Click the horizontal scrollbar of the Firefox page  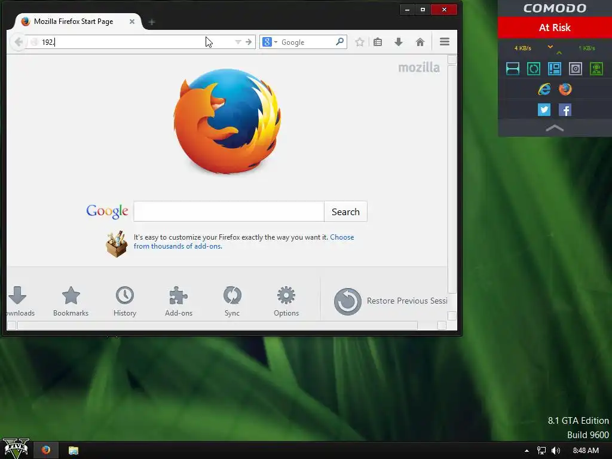coord(218,326)
